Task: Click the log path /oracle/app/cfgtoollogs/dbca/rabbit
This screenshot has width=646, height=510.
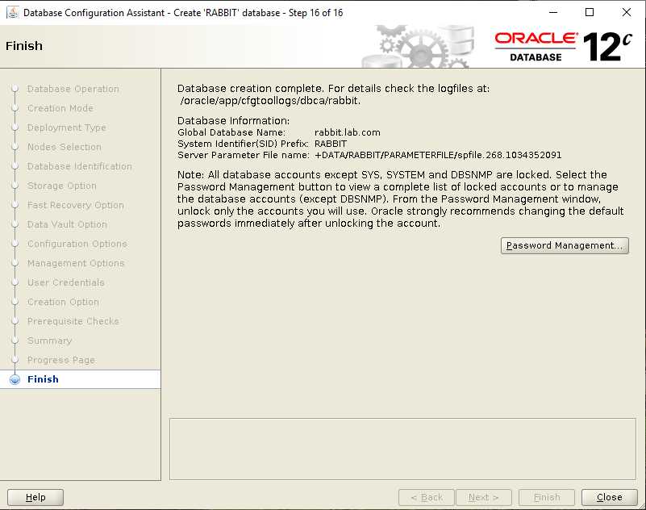Action: pyautogui.click(x=270, y=101)
